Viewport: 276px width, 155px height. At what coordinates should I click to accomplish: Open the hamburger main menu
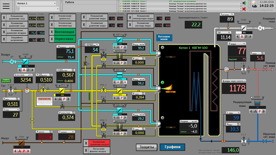point(6,6)
